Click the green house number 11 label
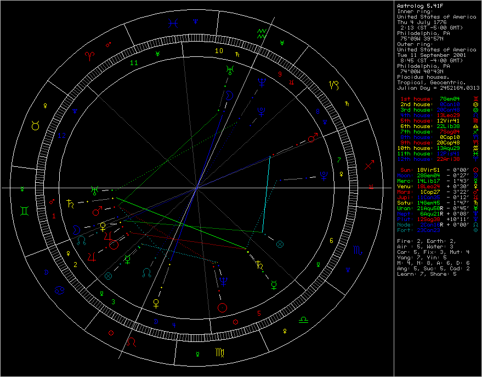The height and width of the screenshot is (377, 482). pyautogui.click(x=134, y=63)
